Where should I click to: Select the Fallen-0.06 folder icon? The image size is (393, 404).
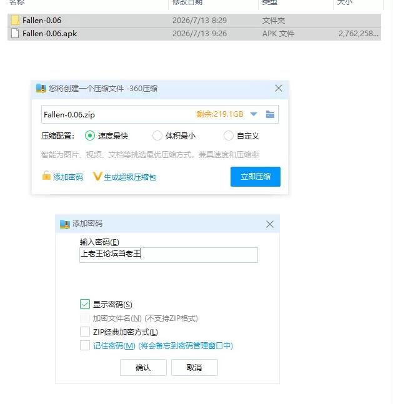coord(15,21)
